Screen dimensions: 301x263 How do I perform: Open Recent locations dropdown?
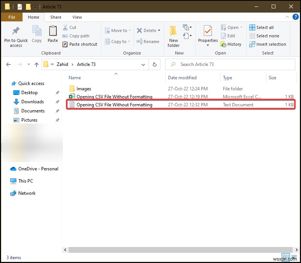pyautogui.click(x=29, y=64)
